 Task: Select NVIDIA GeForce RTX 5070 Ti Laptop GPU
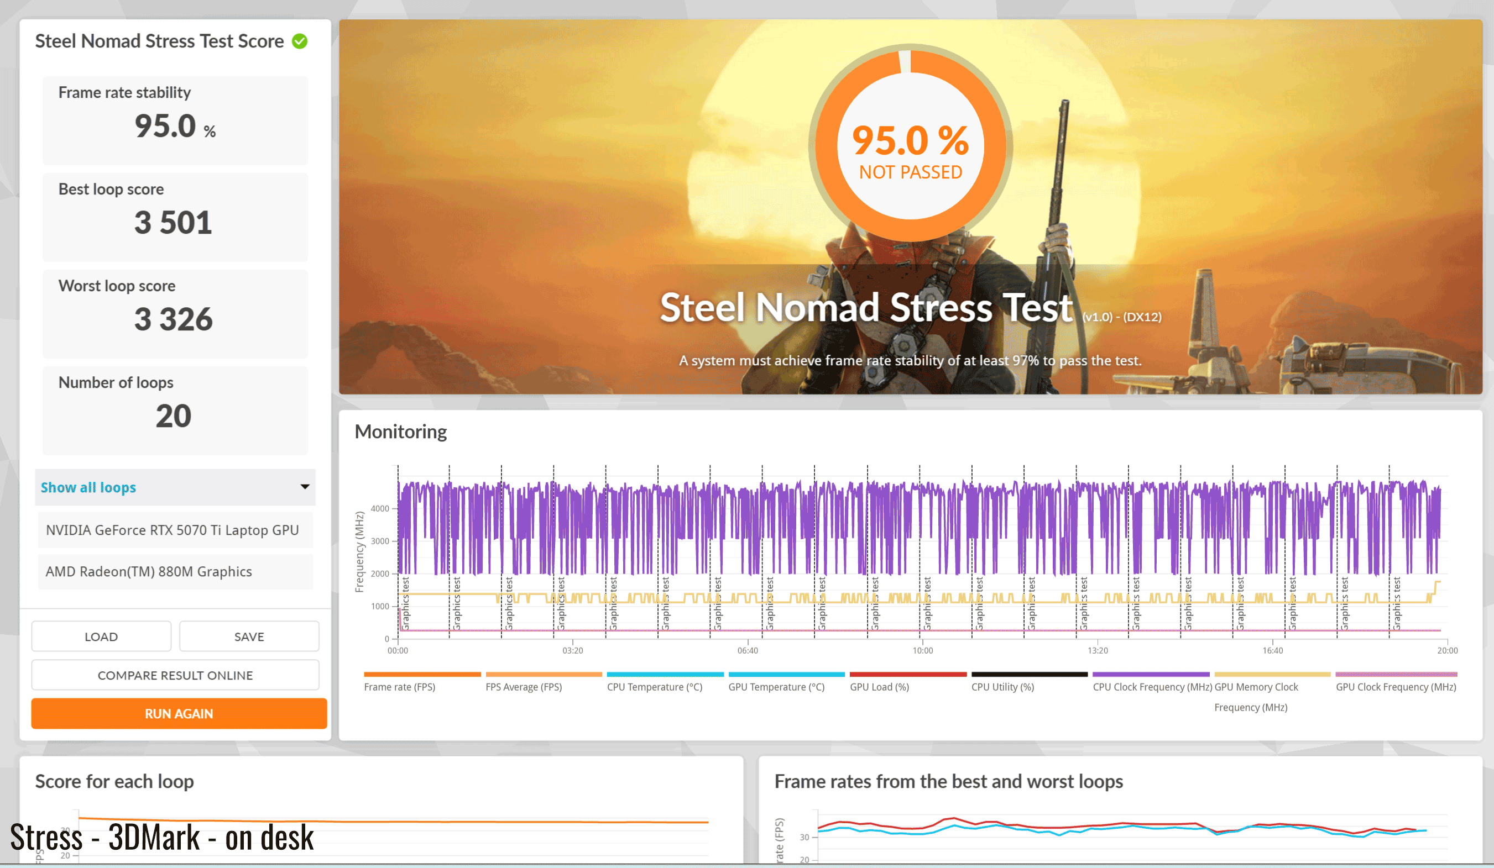[x=175, y=530]
